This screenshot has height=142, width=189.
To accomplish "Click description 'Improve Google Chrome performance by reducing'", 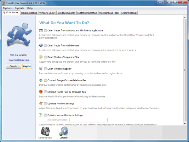I will [x=73, y=85].
